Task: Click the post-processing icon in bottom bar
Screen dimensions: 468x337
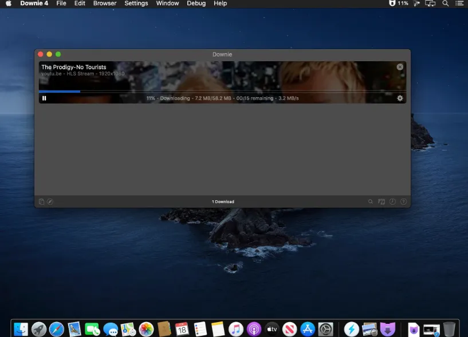Action: tap(382, 201)
